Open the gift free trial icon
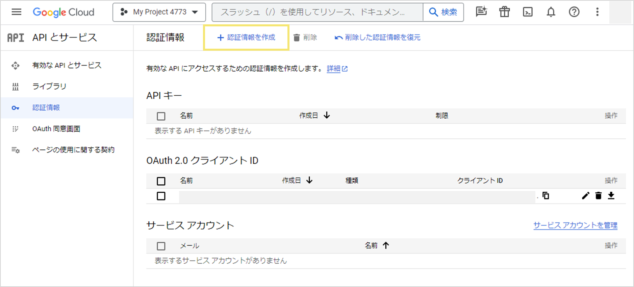The height and width of the screenshot is (287, 634). coord(504,12)
